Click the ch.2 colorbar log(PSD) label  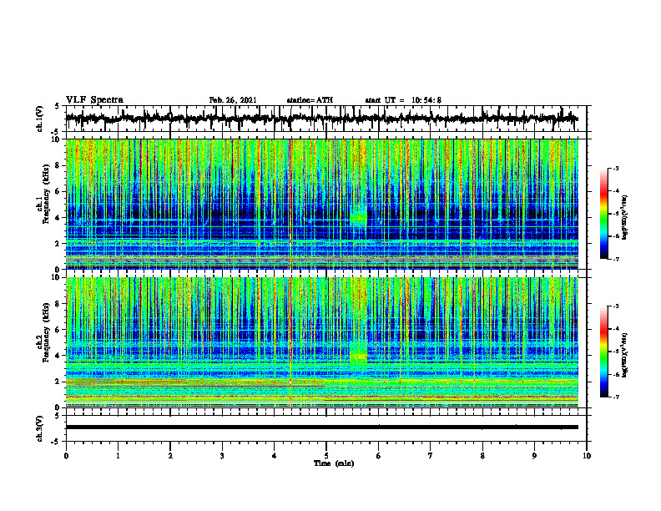click(625, 355)
